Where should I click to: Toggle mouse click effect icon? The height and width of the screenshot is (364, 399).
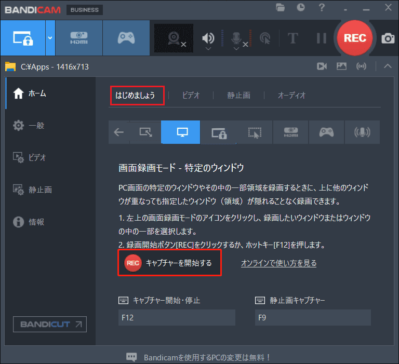pyautogui.click(x=265, y=38)
